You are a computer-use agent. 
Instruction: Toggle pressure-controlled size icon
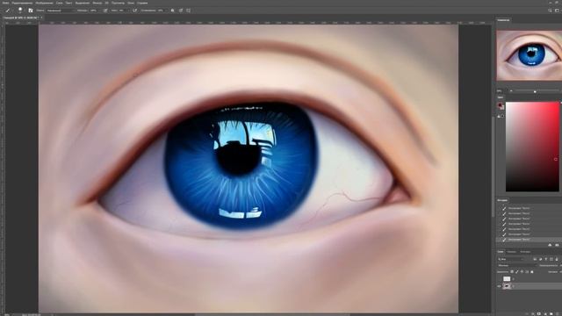181,11
